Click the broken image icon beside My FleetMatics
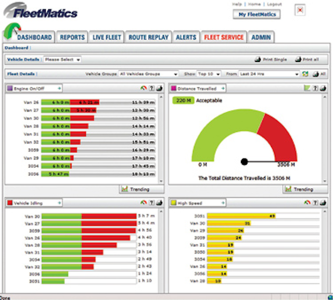Image resolution: width=333 pixels, height=300 pixels. tap(300, 10)
